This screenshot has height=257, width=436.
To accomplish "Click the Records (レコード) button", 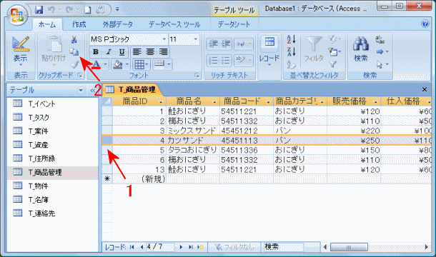I will tap(269, 51).
